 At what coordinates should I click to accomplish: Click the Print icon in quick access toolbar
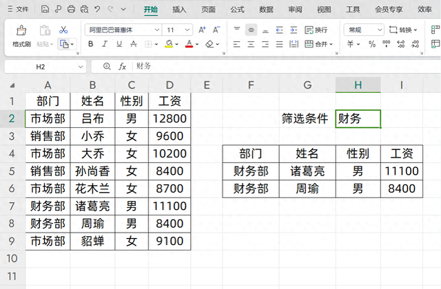[71, 10]
